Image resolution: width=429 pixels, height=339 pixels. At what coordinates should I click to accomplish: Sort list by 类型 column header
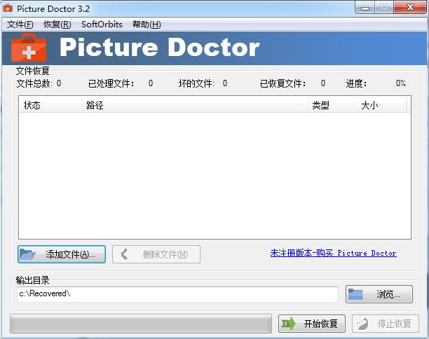pos(333,105)
